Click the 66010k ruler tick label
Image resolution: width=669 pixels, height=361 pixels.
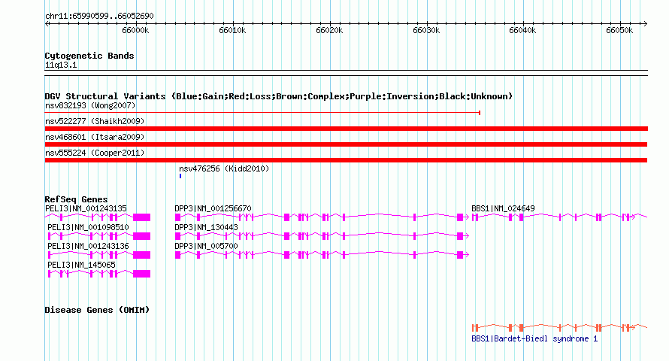(232, 30)
